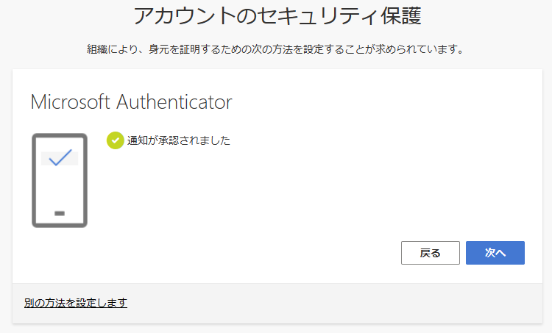Click the phone graphic's home button
This screenshot has height=333, width=552.
coord(60,213)
